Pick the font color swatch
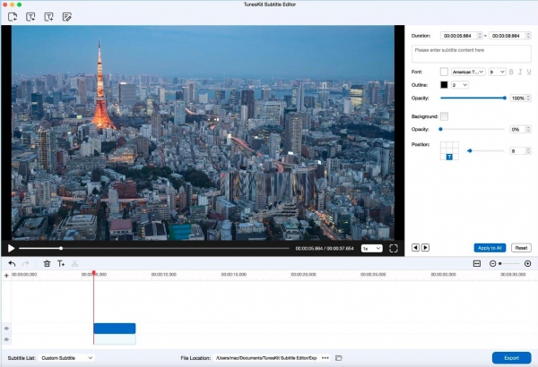This screenshot has width=538, height=367. click(444, 72)
